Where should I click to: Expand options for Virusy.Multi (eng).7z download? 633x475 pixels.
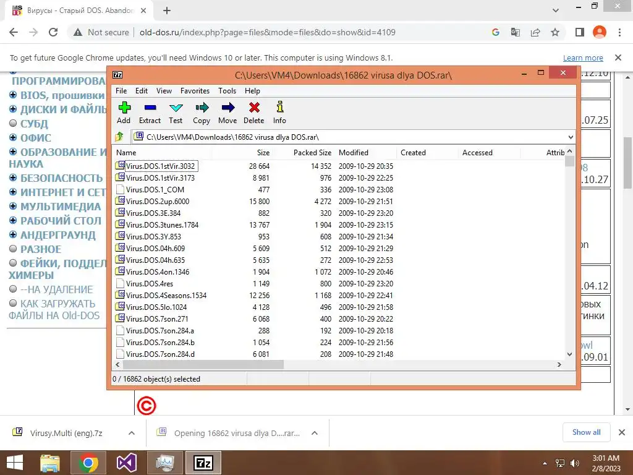[132, 433]
